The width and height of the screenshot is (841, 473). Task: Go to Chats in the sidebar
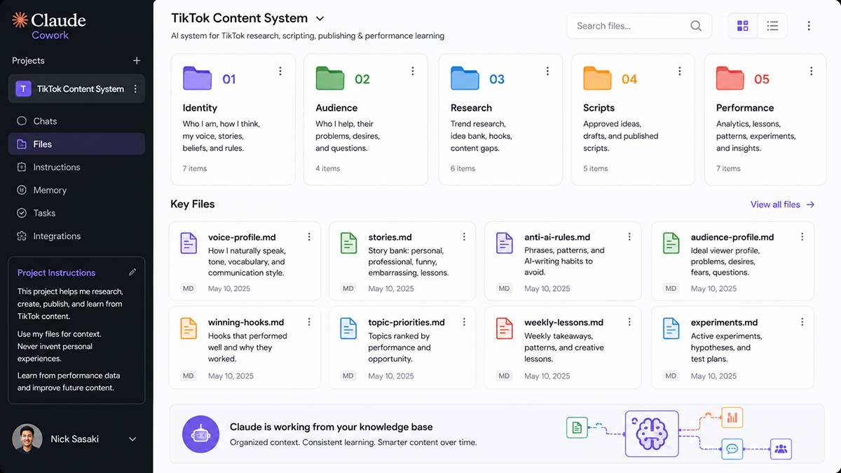[x=76, y=121]
